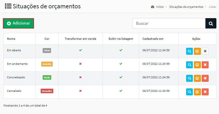The width and height of the screenshot is (219, 114).
Task: Click the dashboard icon beside Início
Action: (152, 7)
